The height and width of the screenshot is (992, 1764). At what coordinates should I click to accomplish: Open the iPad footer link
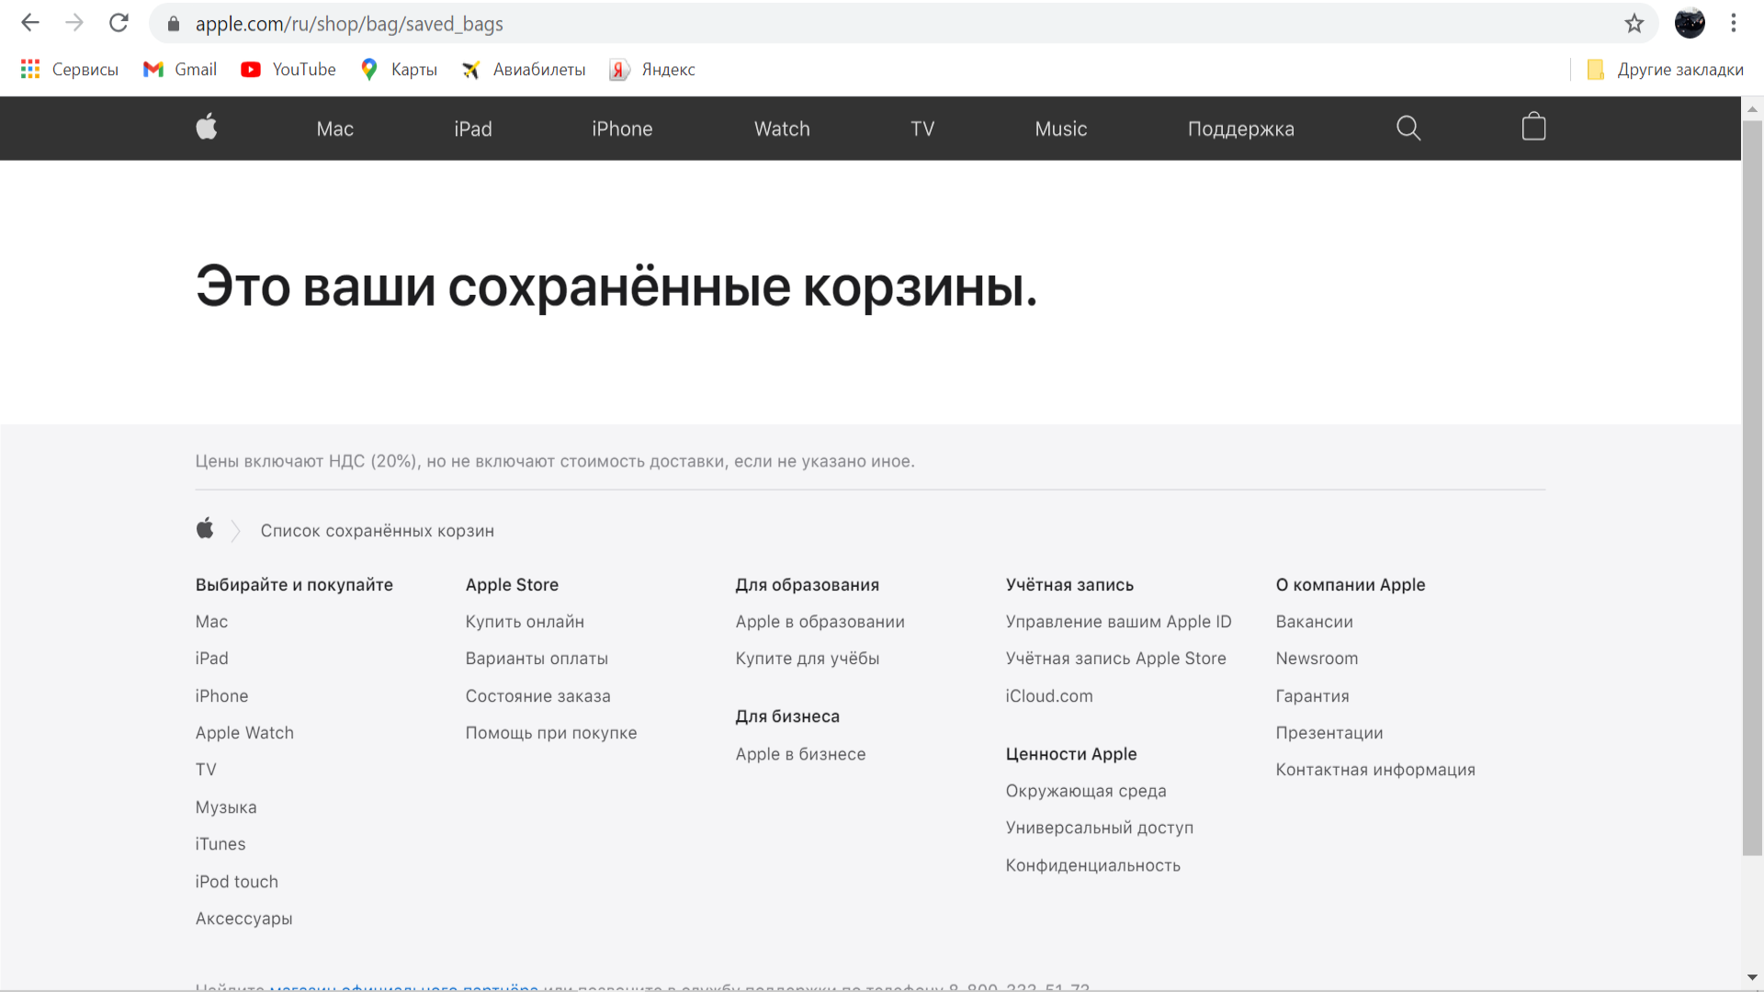[x=211, y=659]
